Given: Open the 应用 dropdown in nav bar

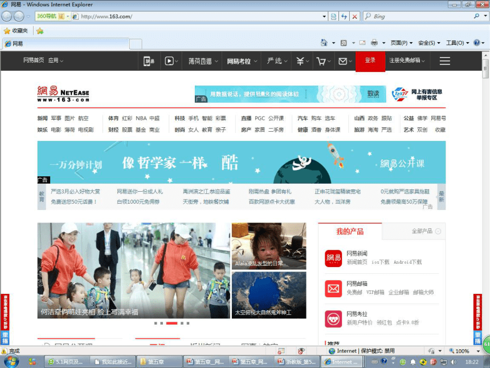Looking at the screenshot, I should coord(56,60).
